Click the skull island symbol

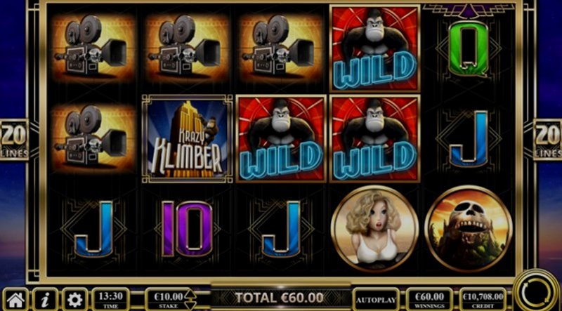469,229
